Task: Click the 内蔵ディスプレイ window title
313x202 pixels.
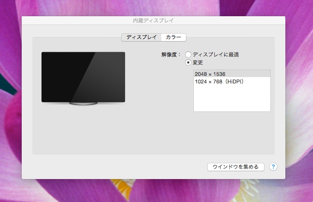Action: click(x=153, y=21)
